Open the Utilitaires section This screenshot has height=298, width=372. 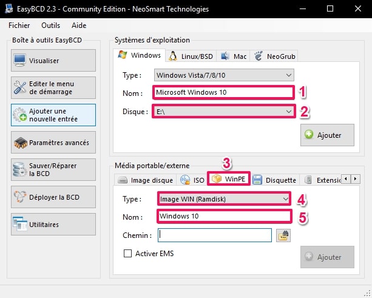point(53,224)
